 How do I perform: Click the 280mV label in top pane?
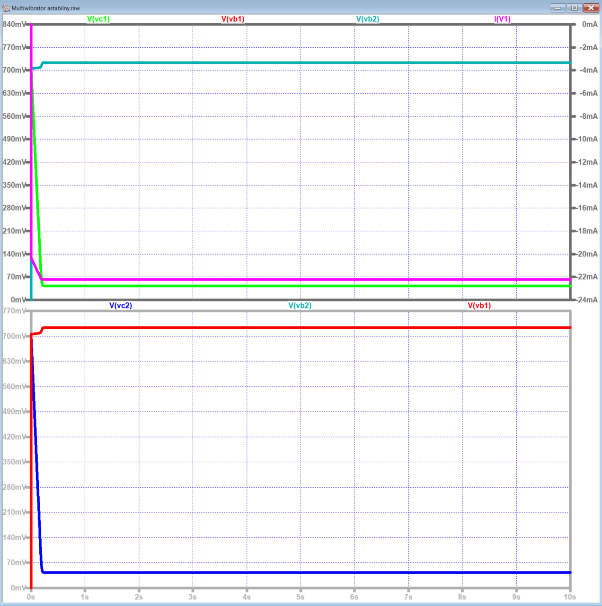(14, 208)
